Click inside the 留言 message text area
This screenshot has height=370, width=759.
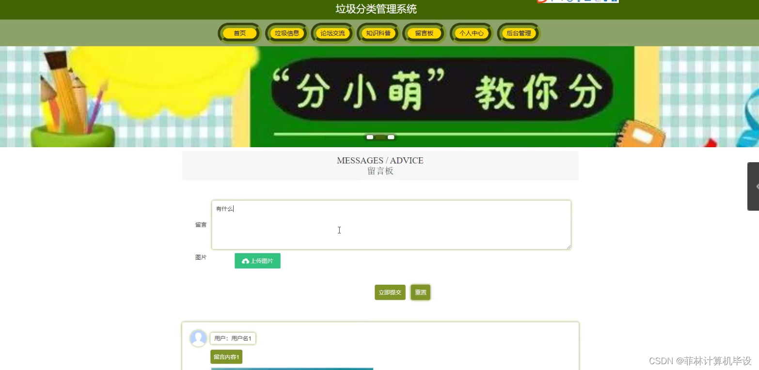[x=391, y=224]
